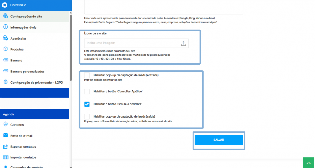Click the green back-to-top arrow
Image resolution: width=315 pixels, height=168 pixels.
tap(309, 162)
